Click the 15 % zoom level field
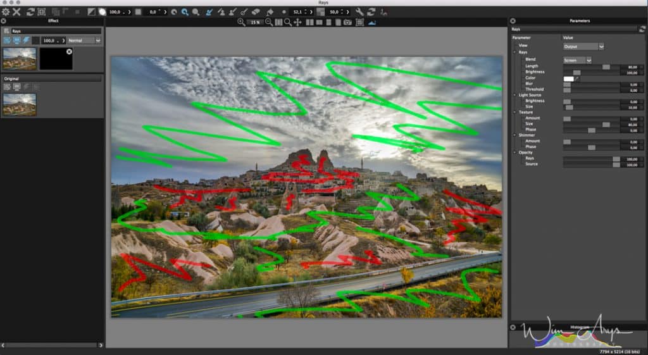This screenshot has height=355, width=648. click(x=256, y=22)
